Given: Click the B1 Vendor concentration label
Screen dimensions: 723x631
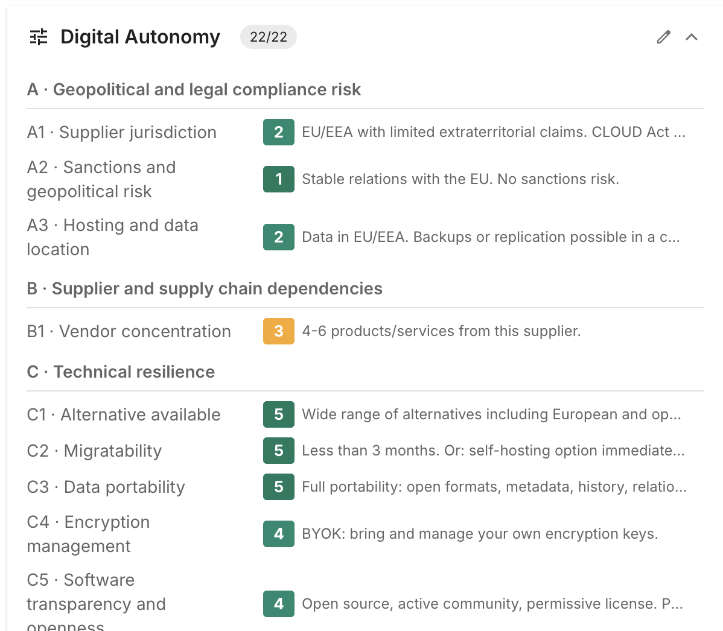Looking at the screenshot, I should tap(129, 331).
